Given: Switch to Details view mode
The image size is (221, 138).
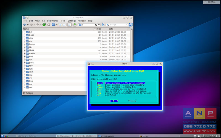Looking at the screenshot, I should pos(65,25).
